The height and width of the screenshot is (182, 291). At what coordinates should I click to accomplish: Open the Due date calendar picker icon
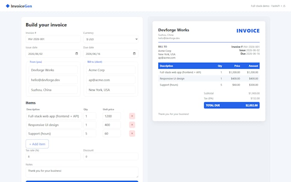click(134, 54)
